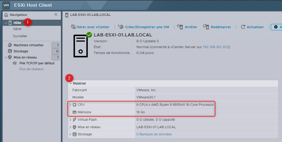Click the Navigateur heading text

pyautogui.click(x=18, y=15)
